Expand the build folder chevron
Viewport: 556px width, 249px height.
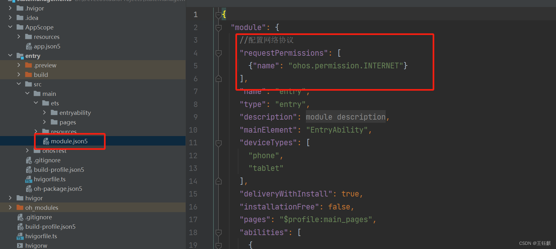[x=19, y=75]
